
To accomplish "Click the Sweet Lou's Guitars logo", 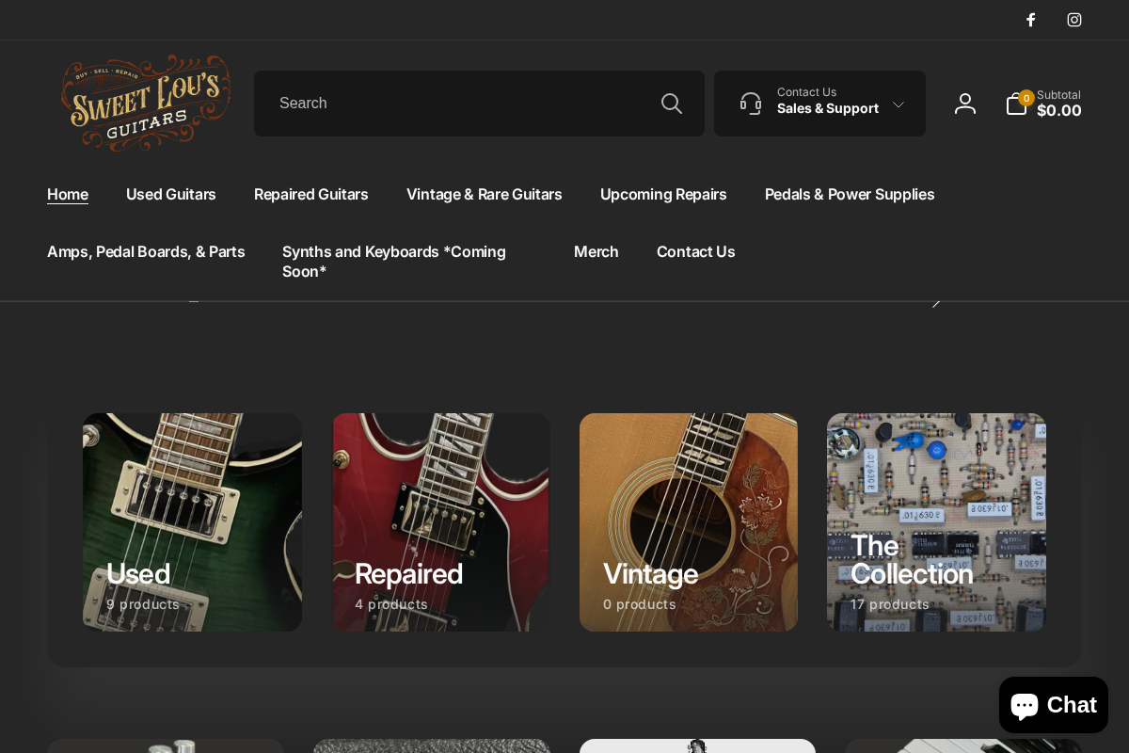I will coord(146,104).
